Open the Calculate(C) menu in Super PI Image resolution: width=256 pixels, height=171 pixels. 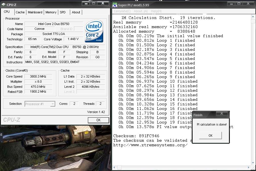pos(122,11)
